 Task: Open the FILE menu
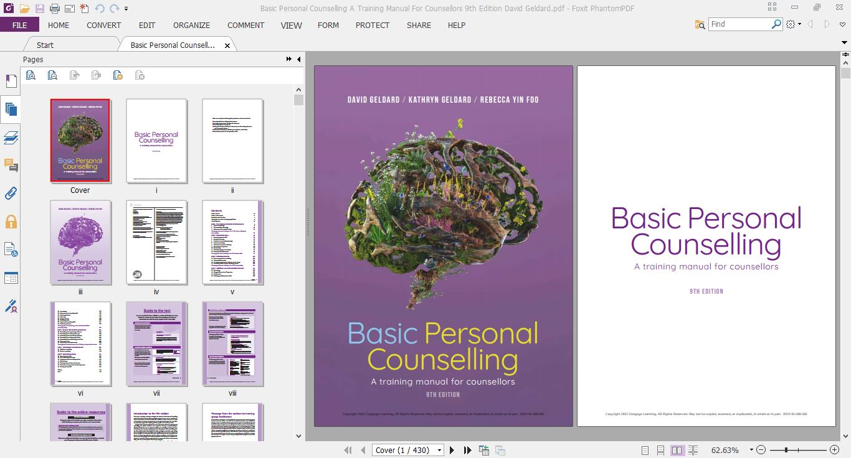[x=19, y=25]
